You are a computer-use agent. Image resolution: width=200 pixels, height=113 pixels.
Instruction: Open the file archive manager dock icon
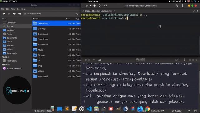[96, 109]
